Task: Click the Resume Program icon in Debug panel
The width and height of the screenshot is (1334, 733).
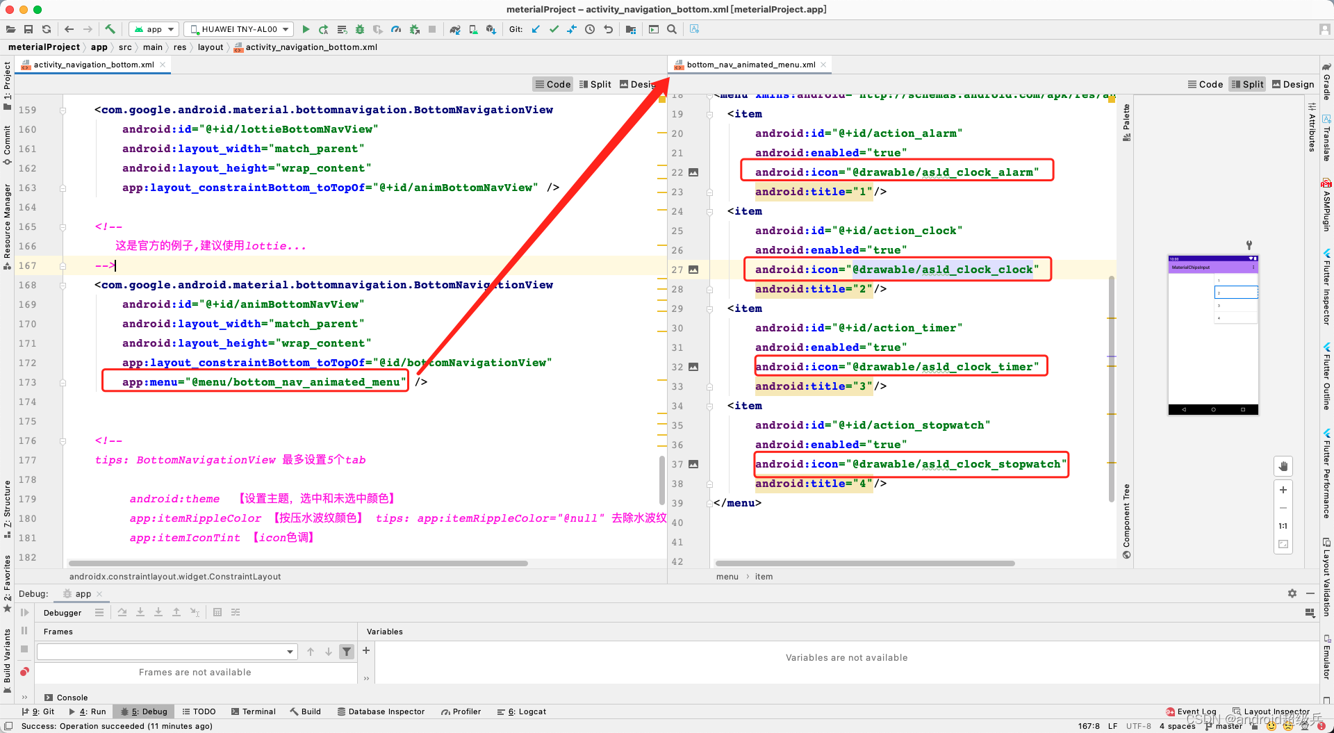Action: pos(24,612)
